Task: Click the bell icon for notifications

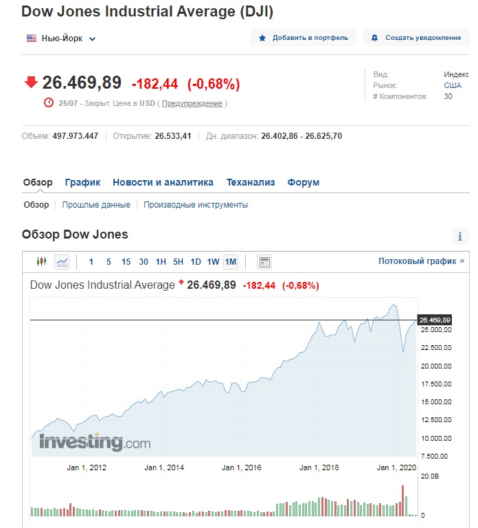Action: click(x=374, y=38)
